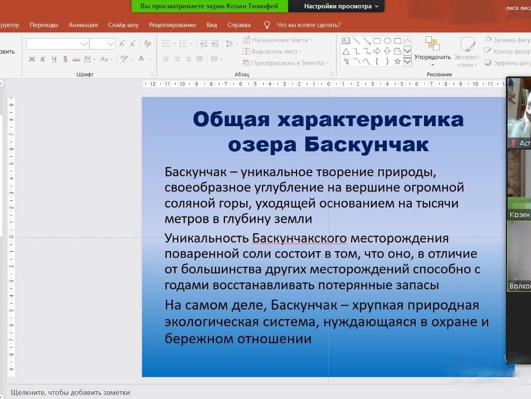This screenshot has height=399, width=531.
Task: Open the Анимация ribbon tab
Action: coord(83,25)
